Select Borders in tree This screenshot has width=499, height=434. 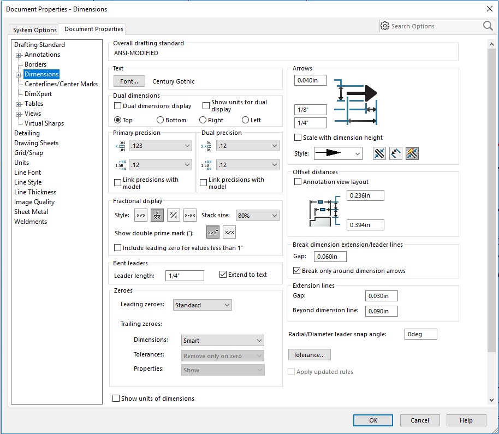pos(35,64)
